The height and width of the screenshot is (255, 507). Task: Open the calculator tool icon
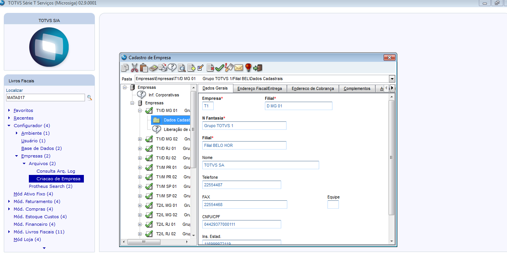pos(153,68)
